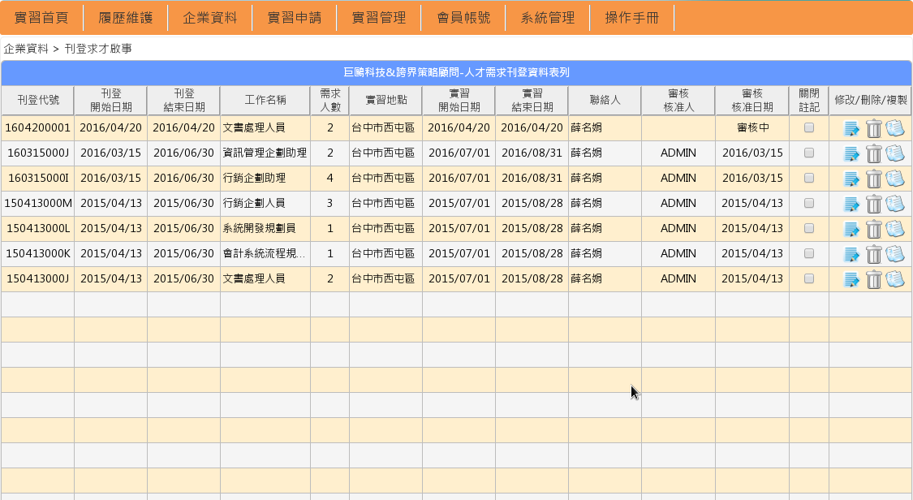Click the 審核核准日期 column header
913x500 pixels.
coord(752,100)
